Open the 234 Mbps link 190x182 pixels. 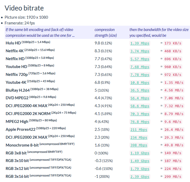coord(139,138)
